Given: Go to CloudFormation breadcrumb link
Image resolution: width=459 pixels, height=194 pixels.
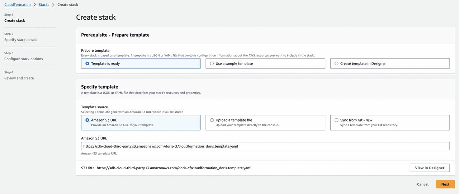Looking at the screenshot, I should pos(17,5).
